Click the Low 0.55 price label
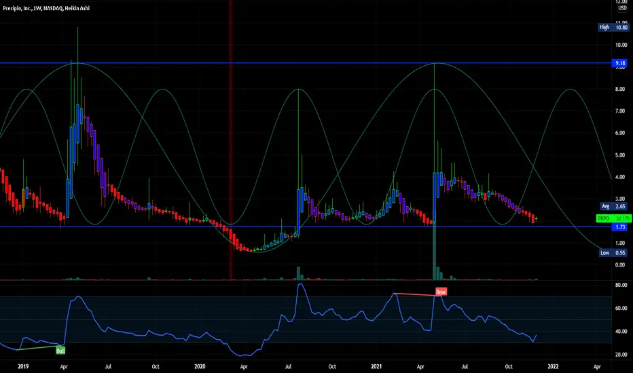633x373 pixels. pyautogui.click(x=613, y=253)
